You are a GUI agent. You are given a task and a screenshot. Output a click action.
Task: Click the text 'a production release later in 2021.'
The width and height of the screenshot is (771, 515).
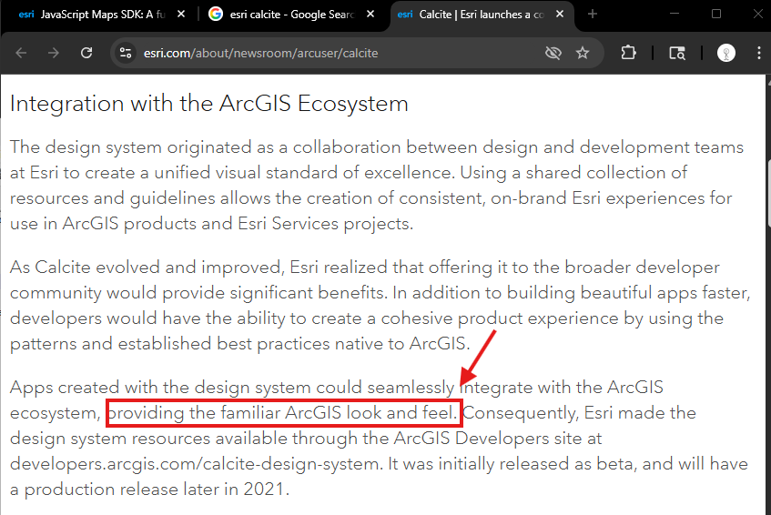click(x=149, y=490)
